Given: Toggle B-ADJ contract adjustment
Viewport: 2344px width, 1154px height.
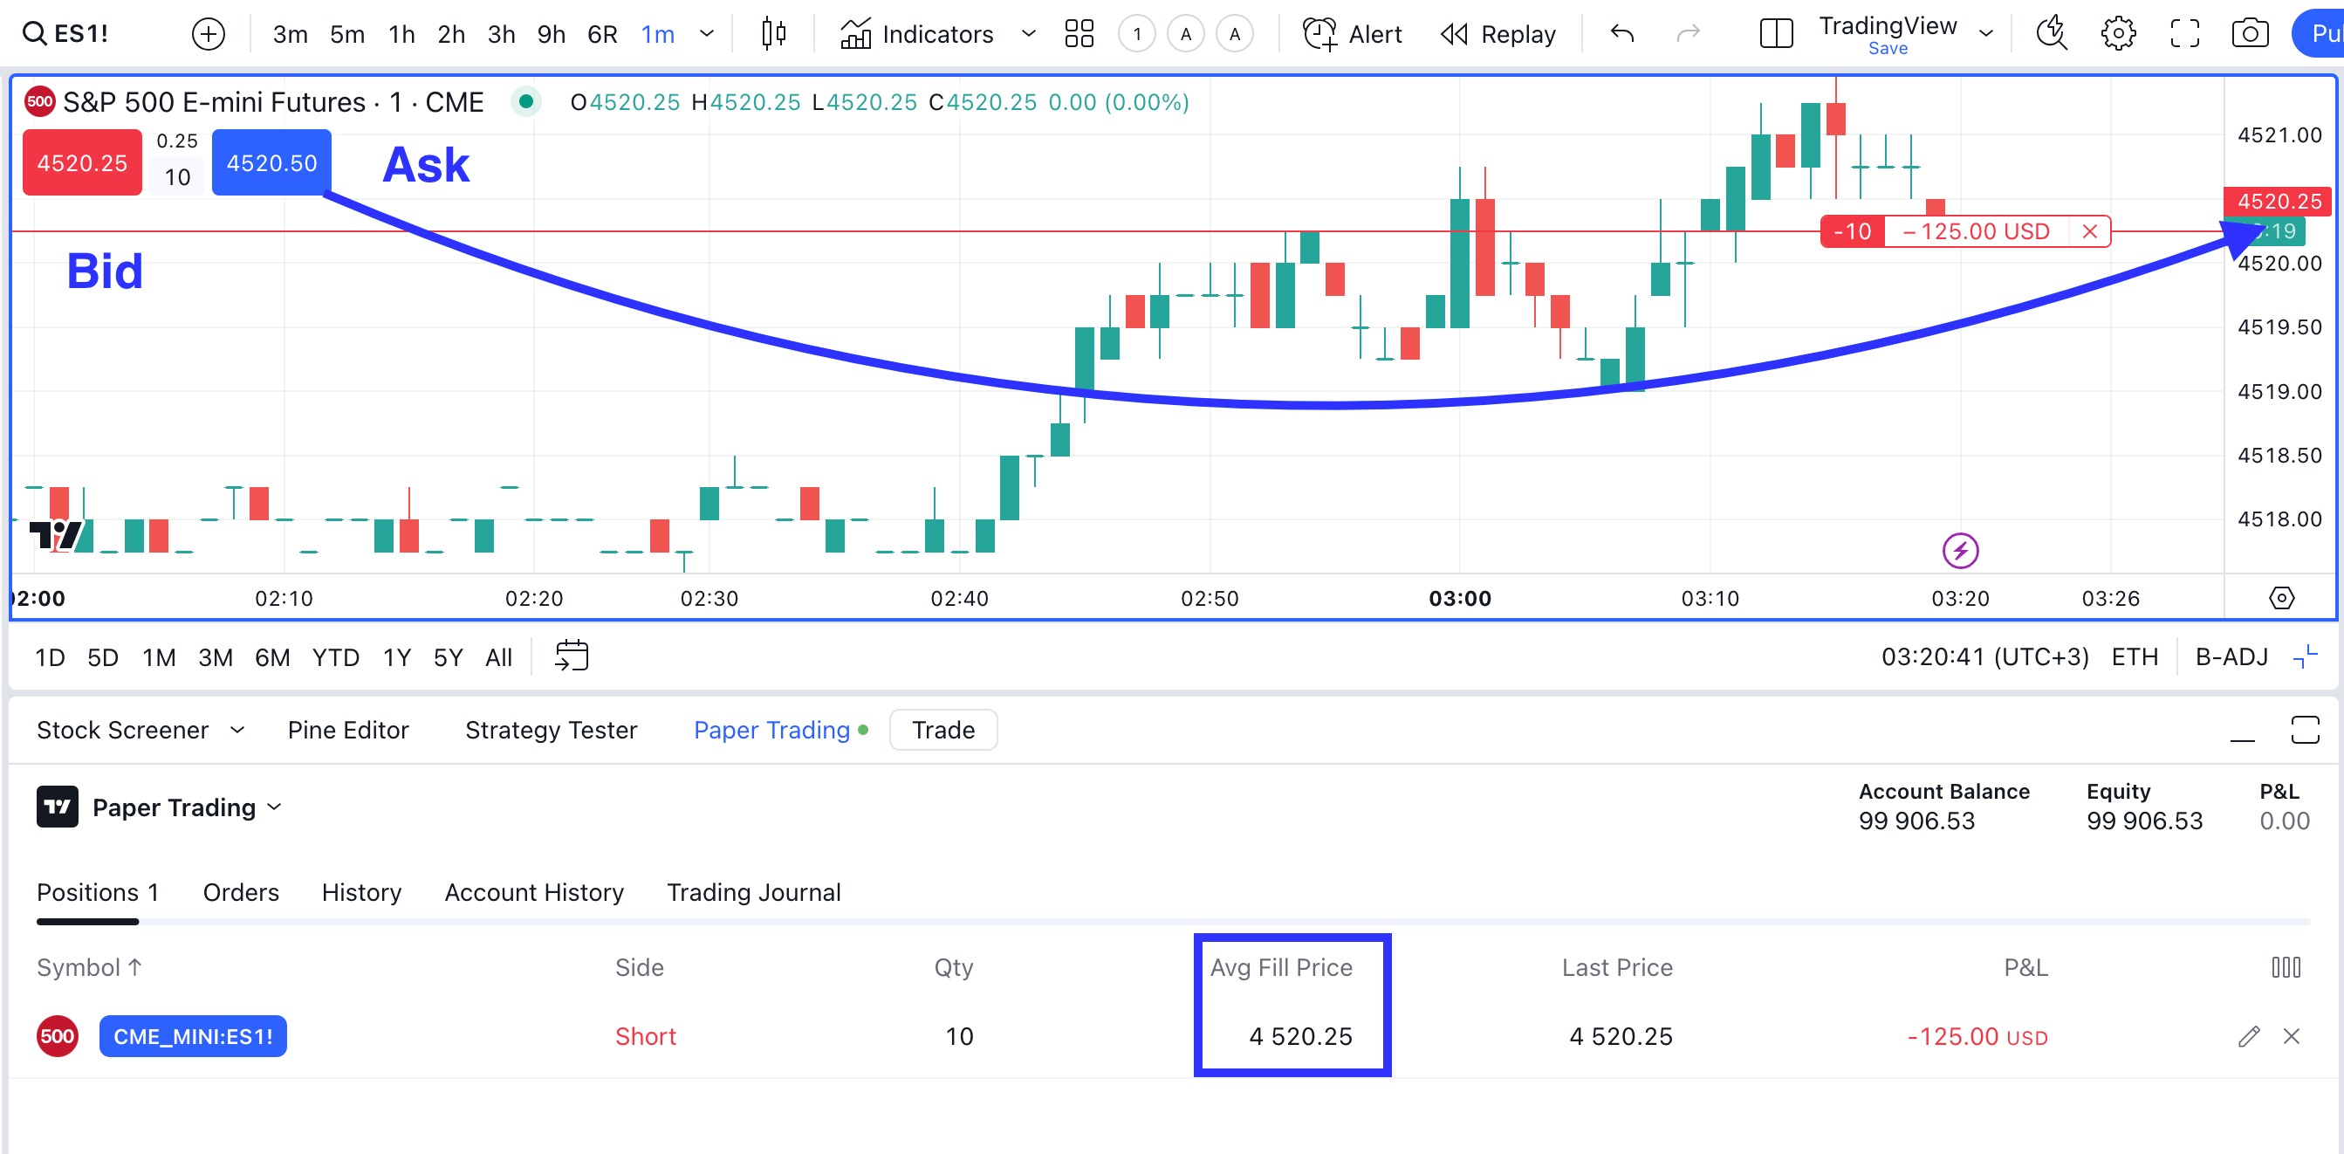Looking at the screenshot, I should tap(2231, 656).
